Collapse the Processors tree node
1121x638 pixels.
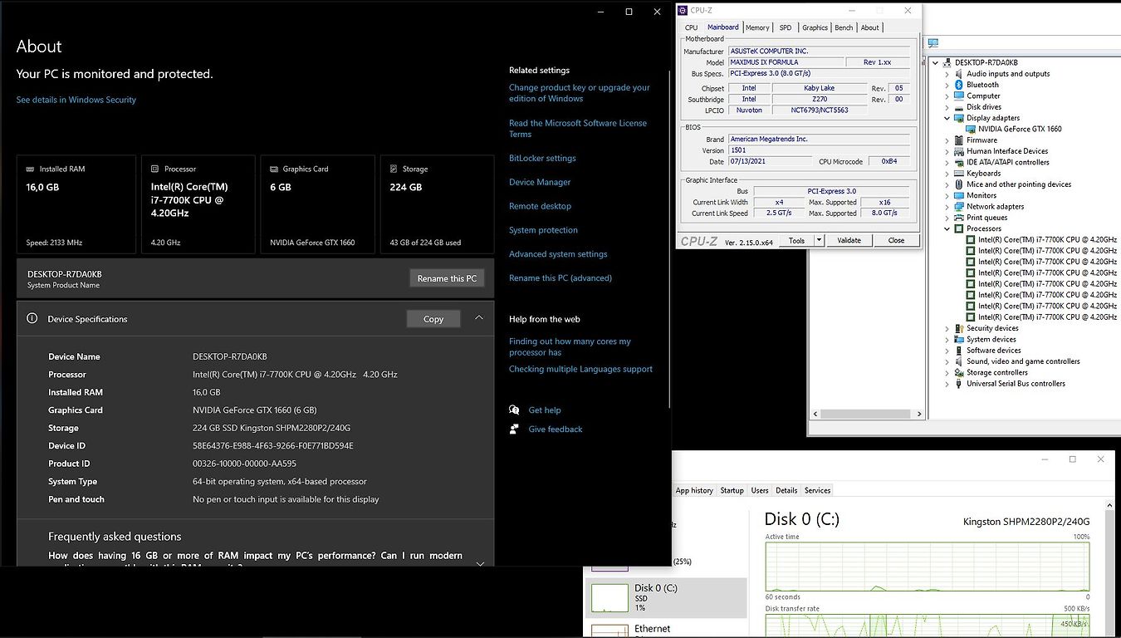(x=947, y=228)
